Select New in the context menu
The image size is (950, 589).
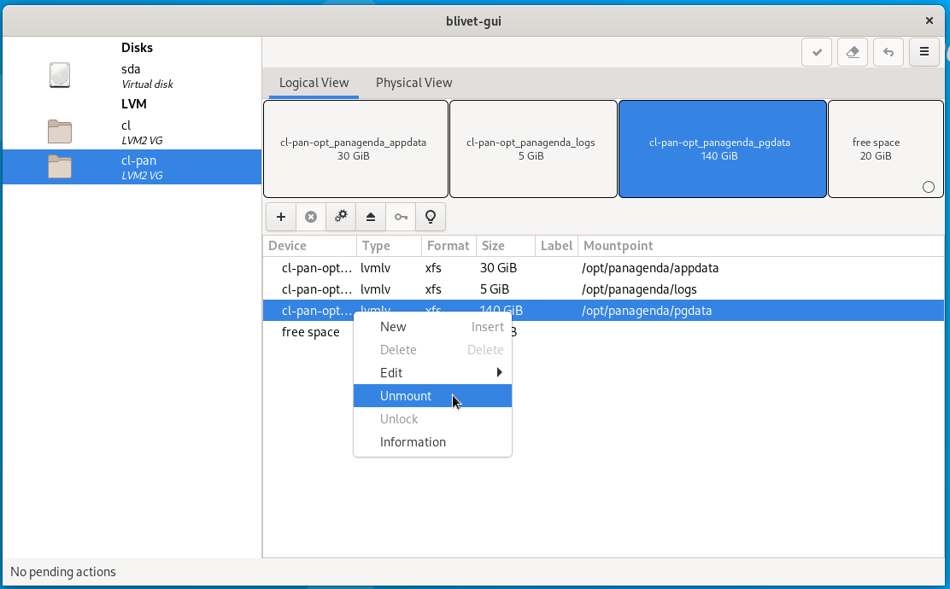(x=393, y=327)
